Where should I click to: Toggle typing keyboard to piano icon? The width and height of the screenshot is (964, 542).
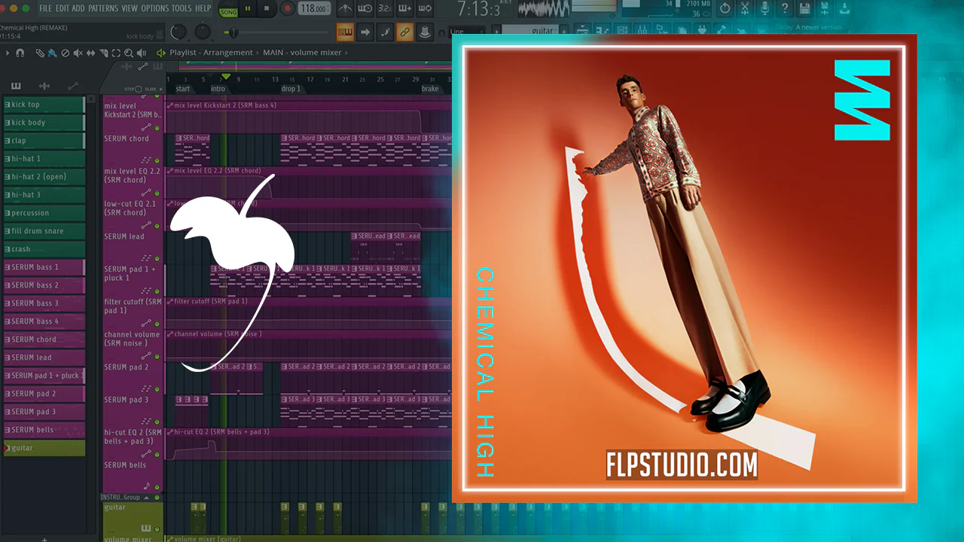pos(346,32)
